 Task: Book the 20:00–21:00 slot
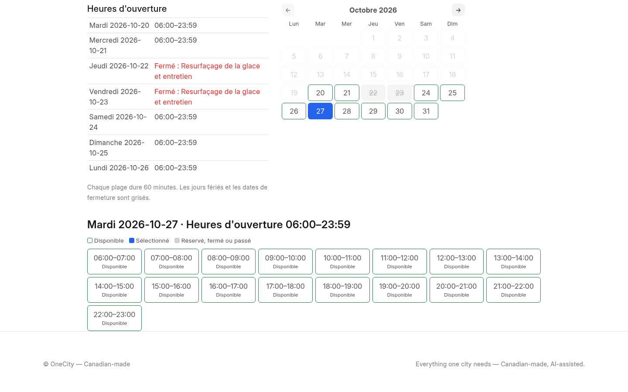(457, 290)
